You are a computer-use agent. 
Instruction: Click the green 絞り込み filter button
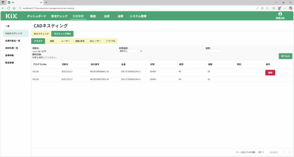(285, 56)
